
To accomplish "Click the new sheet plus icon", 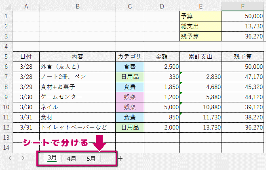I will 120,158.
